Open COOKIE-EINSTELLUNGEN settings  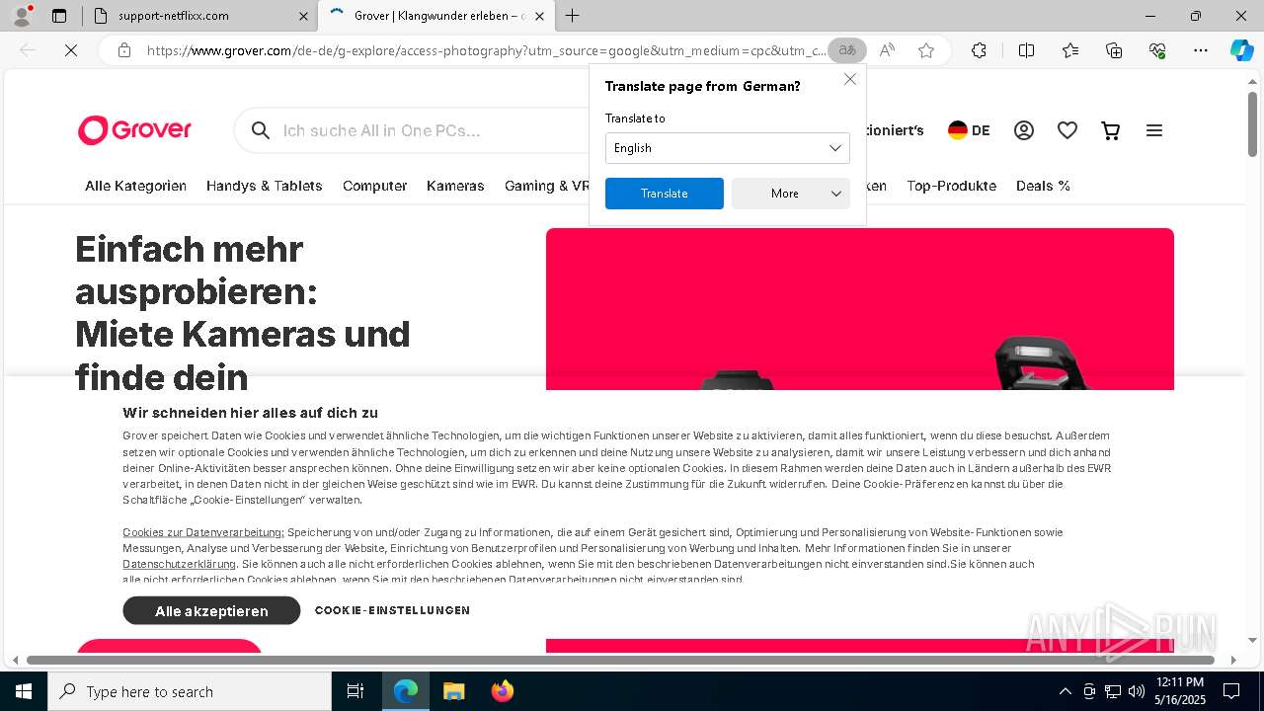pos(392,610)
